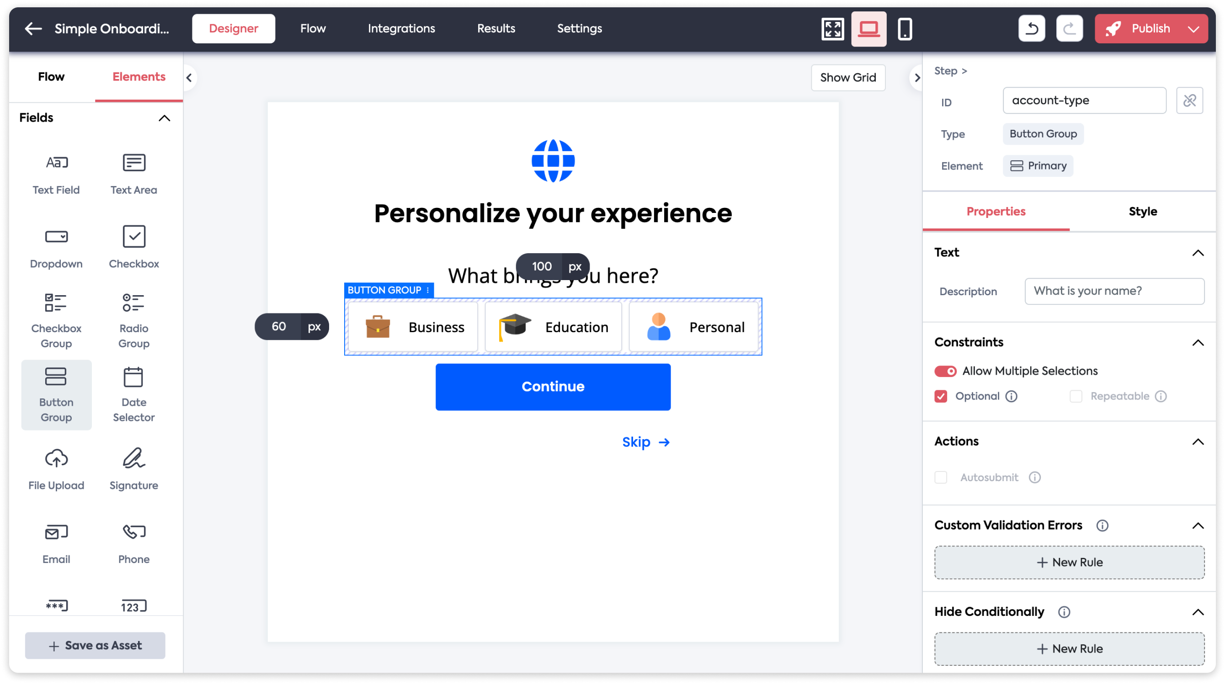Toggle Allow Multiple Selections off
The height and width of the screenshot is (684, 1225).
coord(945,371)
